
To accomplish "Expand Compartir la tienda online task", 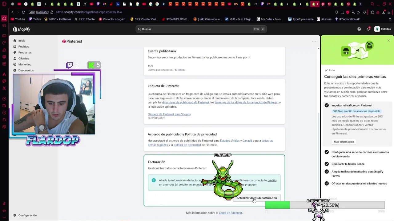I will (348, 164).
